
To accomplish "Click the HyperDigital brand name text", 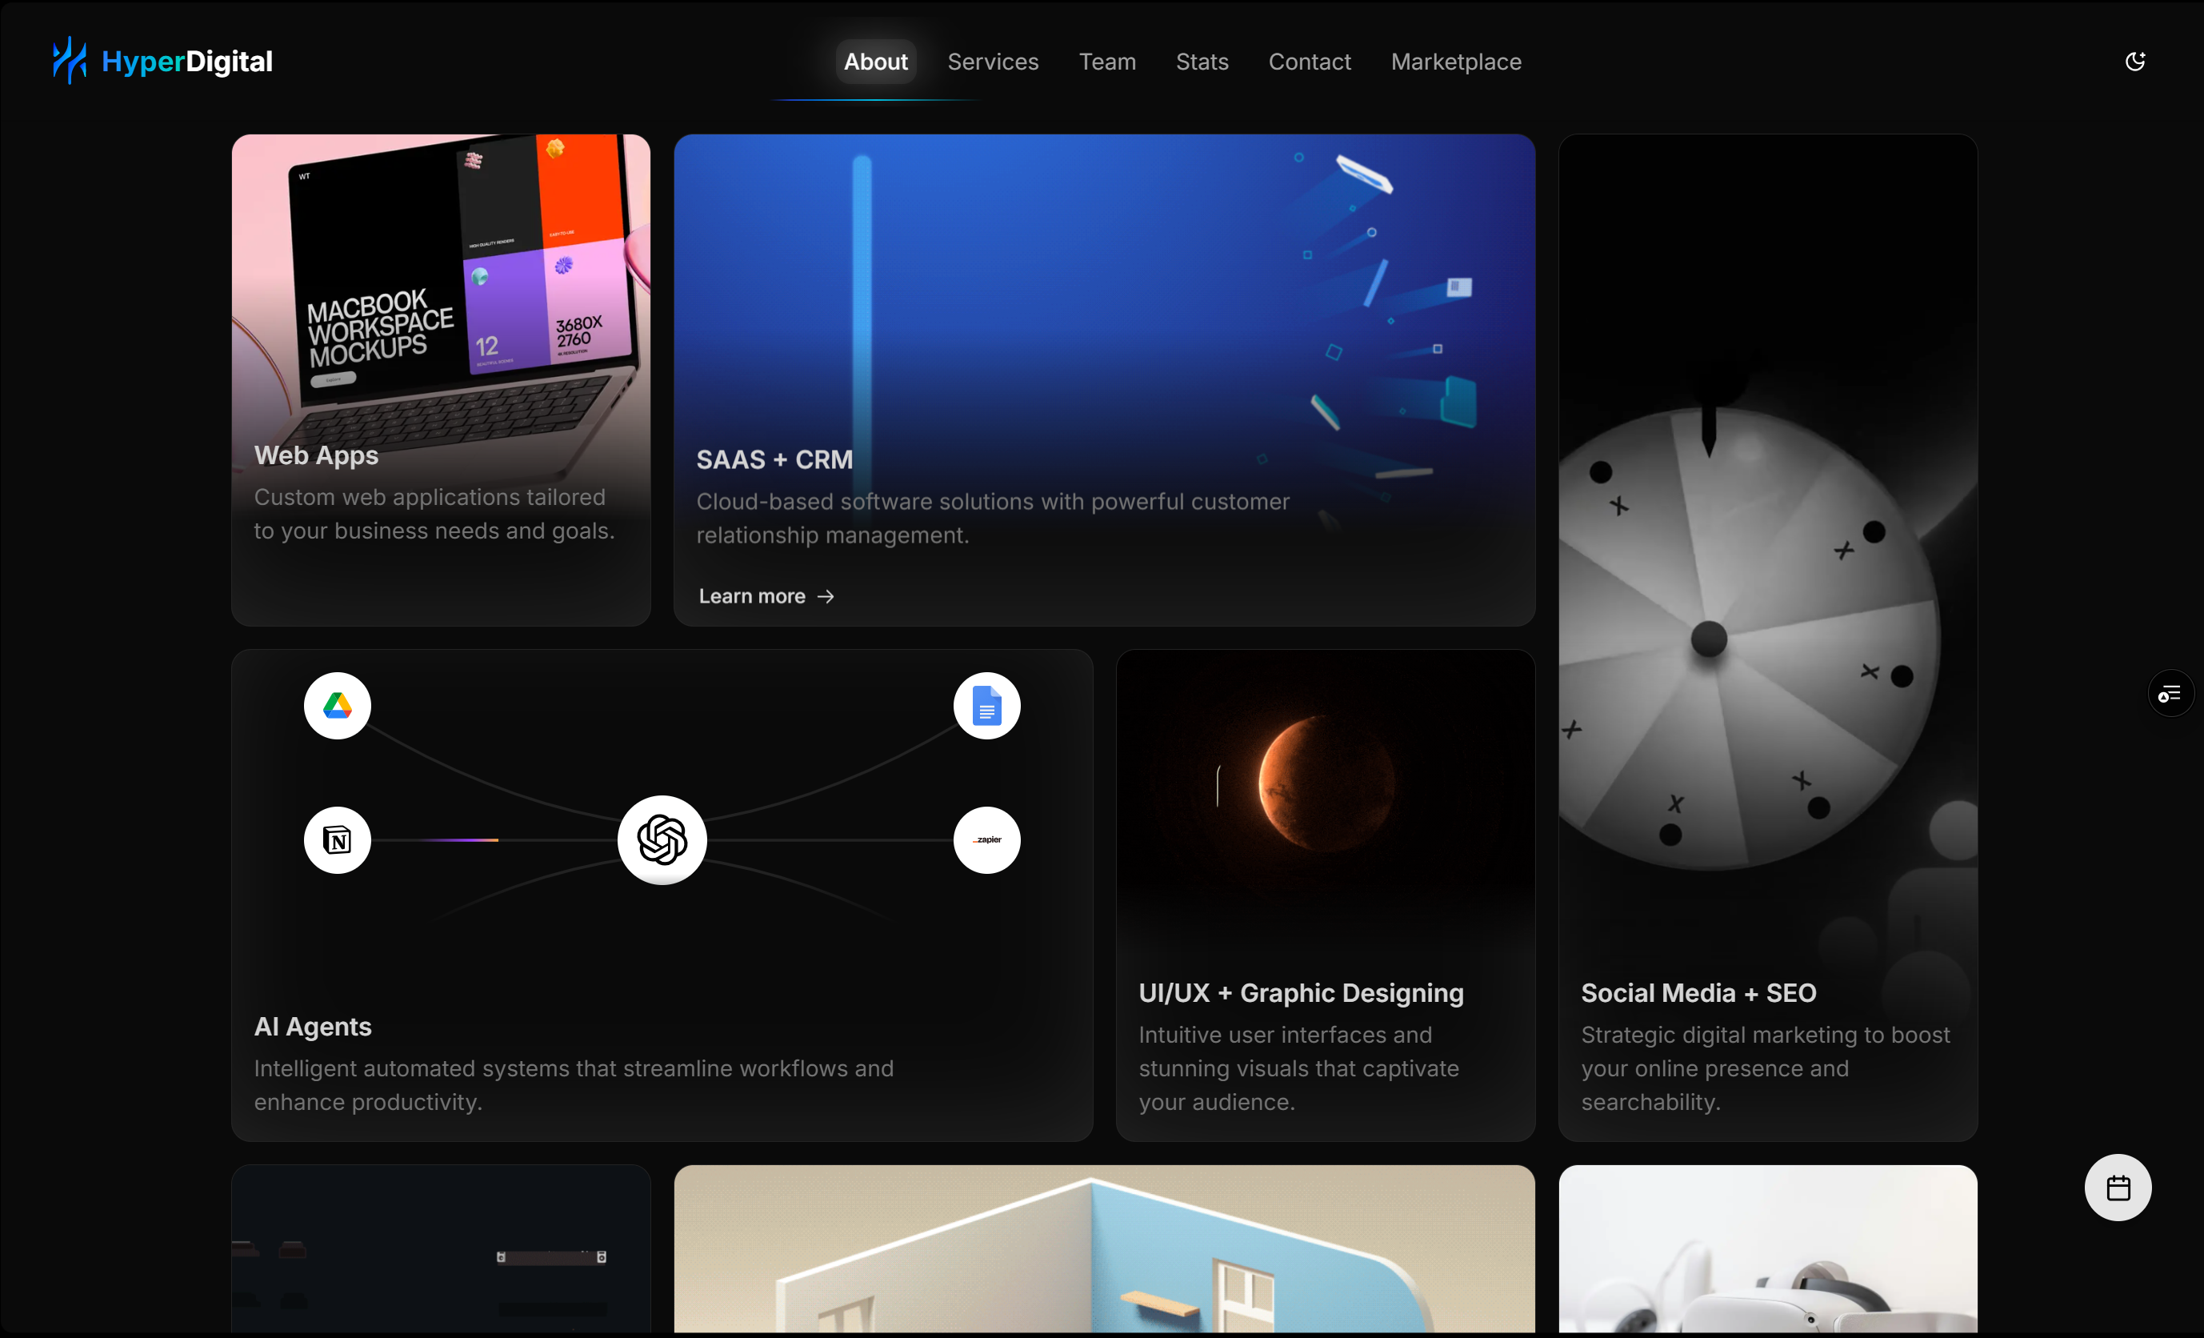I will (x=187, y=61).
